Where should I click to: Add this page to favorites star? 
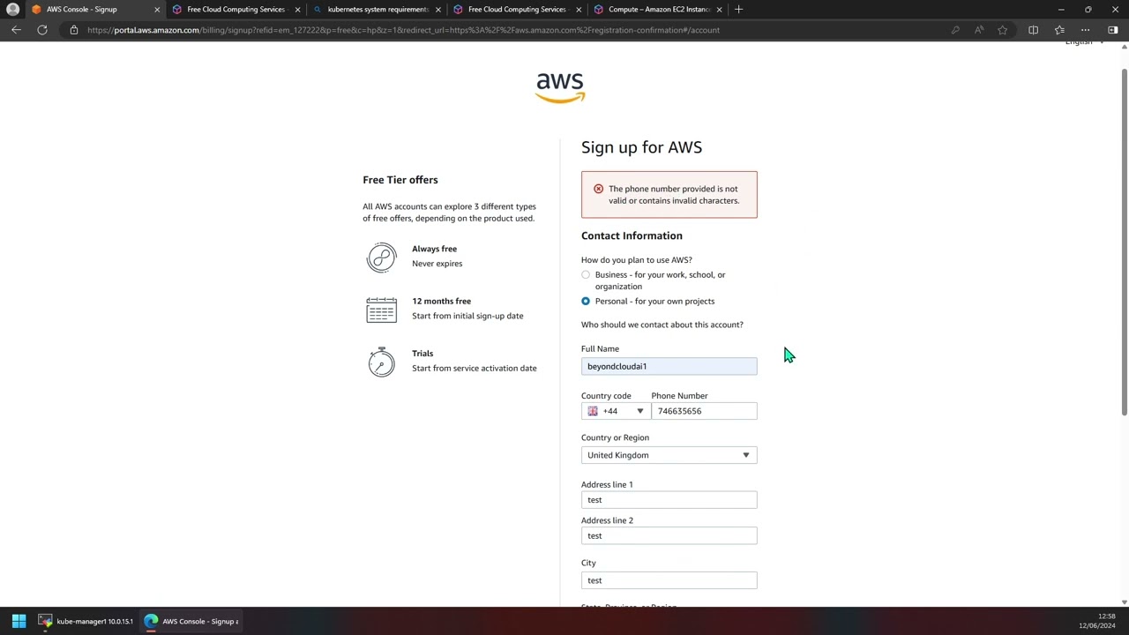click(1003, 30)
